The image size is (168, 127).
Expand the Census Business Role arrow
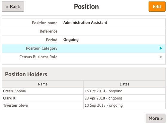161,57
